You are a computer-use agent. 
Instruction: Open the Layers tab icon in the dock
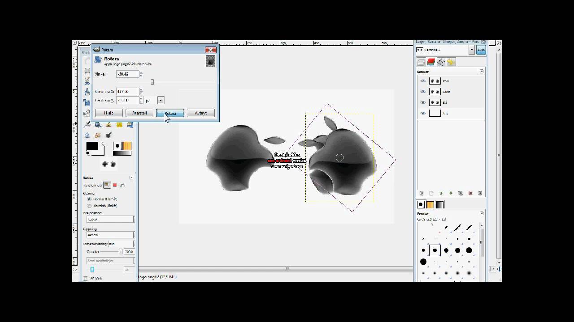point(421,62)
